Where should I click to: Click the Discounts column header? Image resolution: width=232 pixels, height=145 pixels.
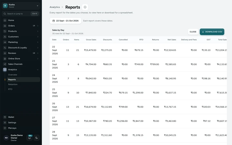coord(107,40)
